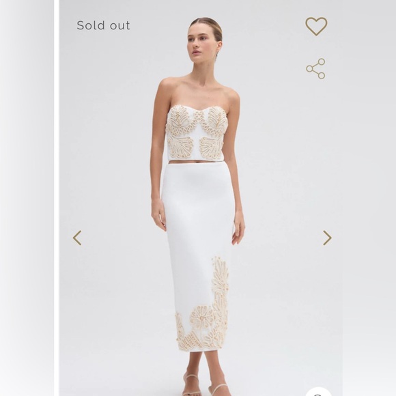Add this outfit to the wishlist with the heart icon

tap(316, 26)
